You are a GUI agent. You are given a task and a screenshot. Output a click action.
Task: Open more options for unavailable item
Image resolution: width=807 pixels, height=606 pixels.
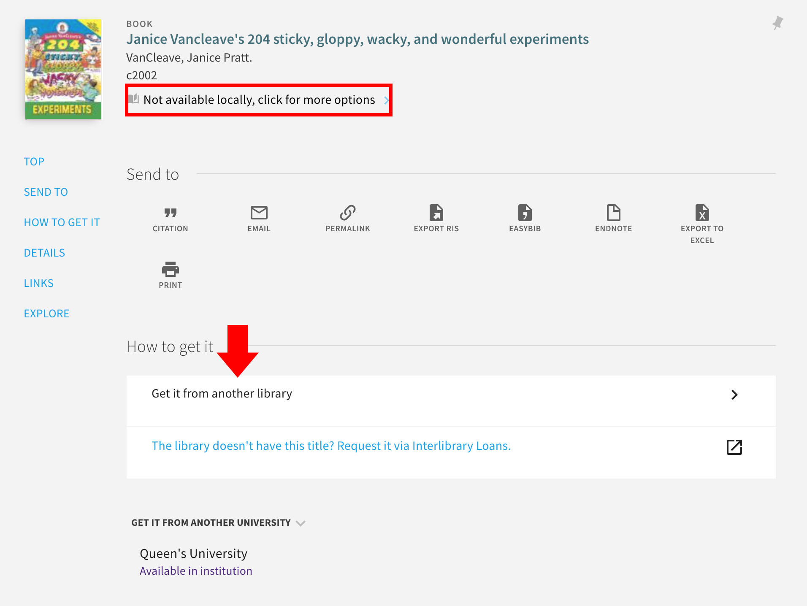(259, 100)
